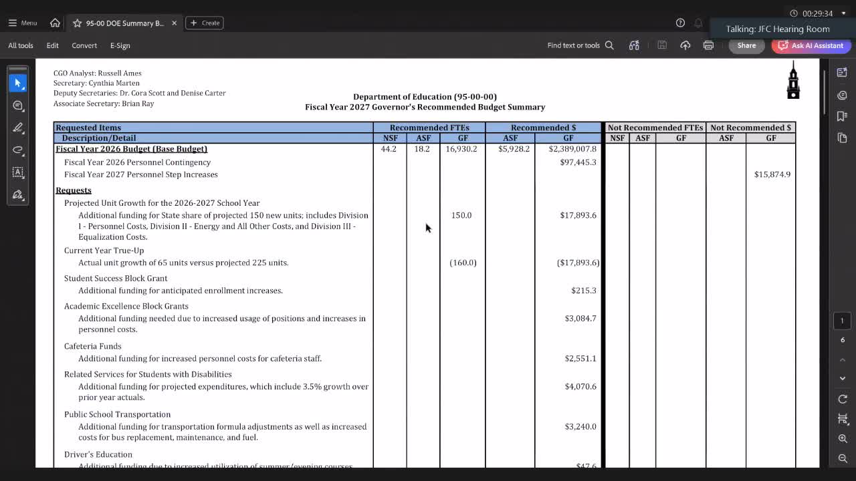Zoom out of the document
Image resolution: width=856 pixels, height=481 pixels.
tap(843, 458)
